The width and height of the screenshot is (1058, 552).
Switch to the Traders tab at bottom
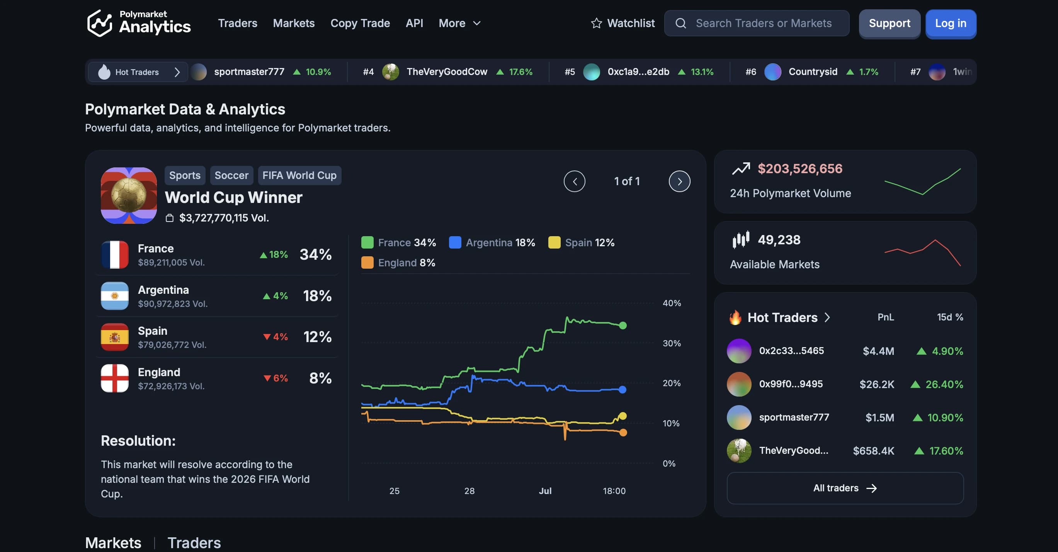[x=194, y=543]
